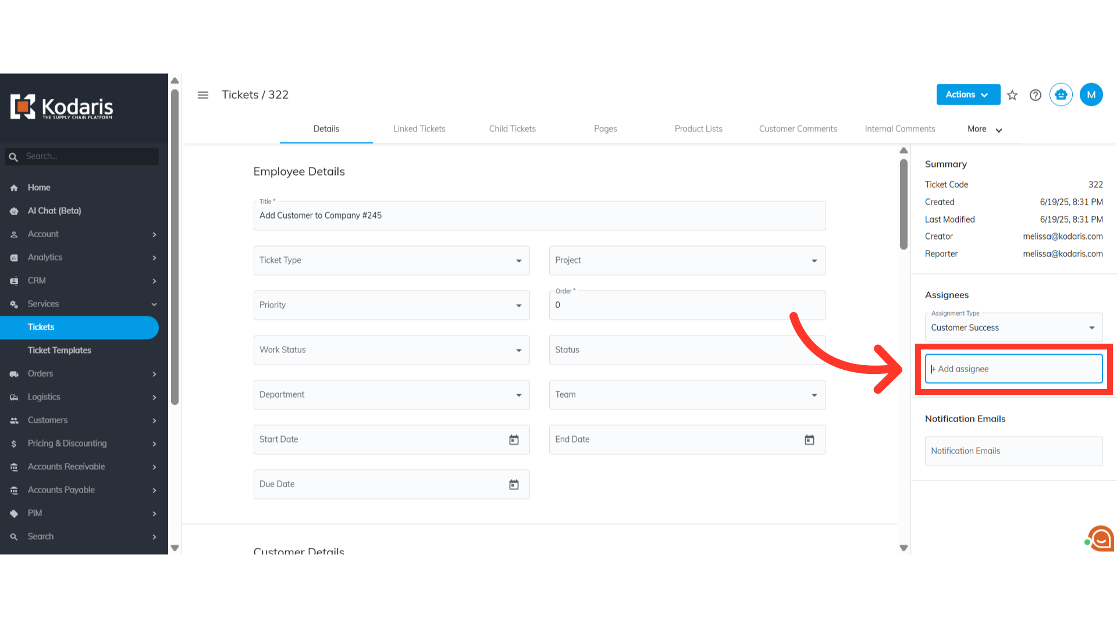
Task: Open the help question mark icon
Action: point(1036,95)
